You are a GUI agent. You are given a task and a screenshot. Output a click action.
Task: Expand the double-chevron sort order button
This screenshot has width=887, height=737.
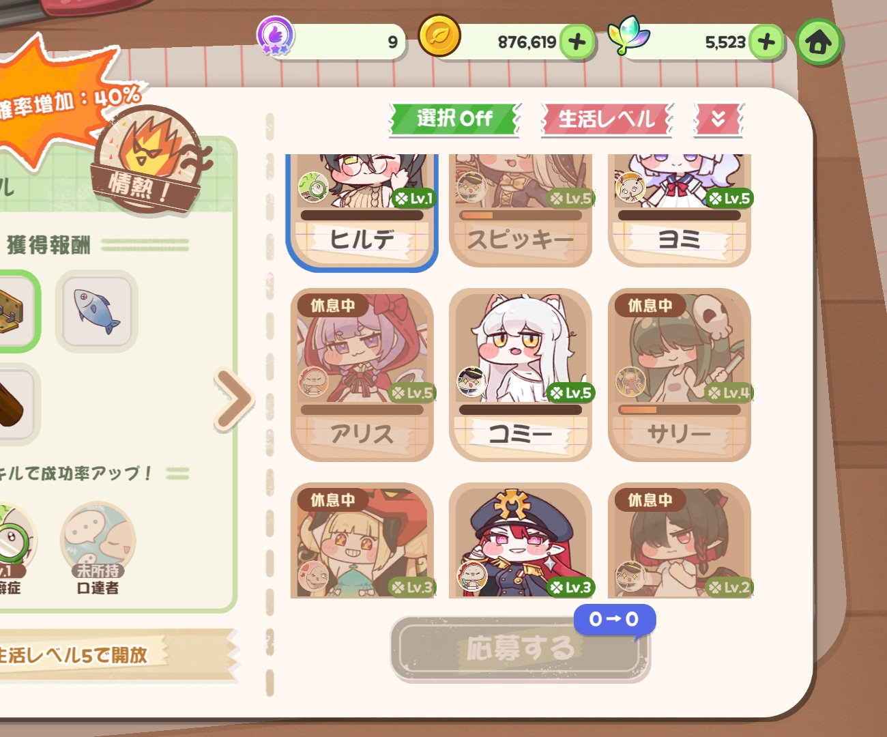[x=718, y=119]
